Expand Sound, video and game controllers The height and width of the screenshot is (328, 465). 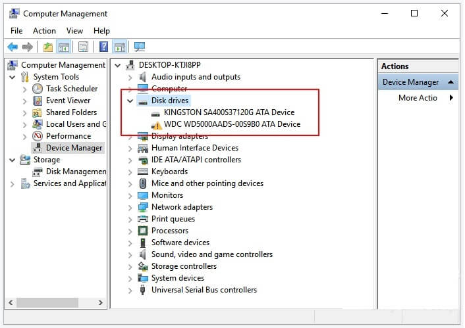click(x=130, y=255)
